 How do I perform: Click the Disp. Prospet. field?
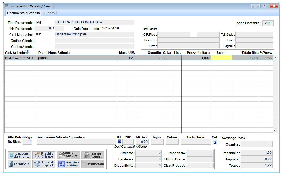click(200, 165)
